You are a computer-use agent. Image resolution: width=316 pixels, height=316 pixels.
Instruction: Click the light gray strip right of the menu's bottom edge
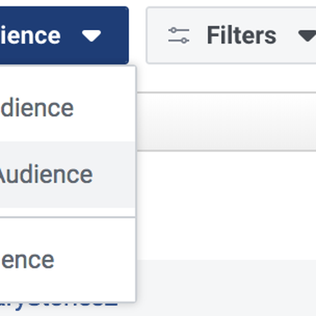click(x=226, y=288)
